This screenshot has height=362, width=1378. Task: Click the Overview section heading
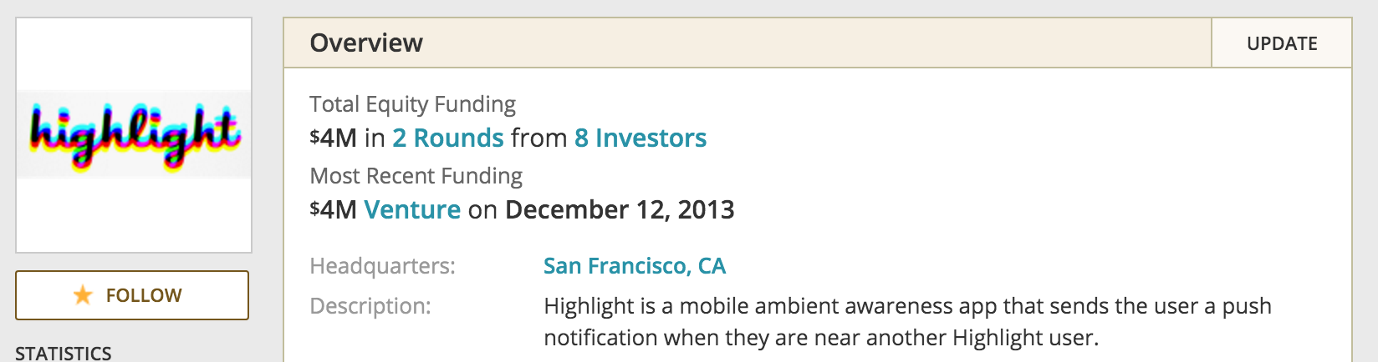click(x=366, y=43)
